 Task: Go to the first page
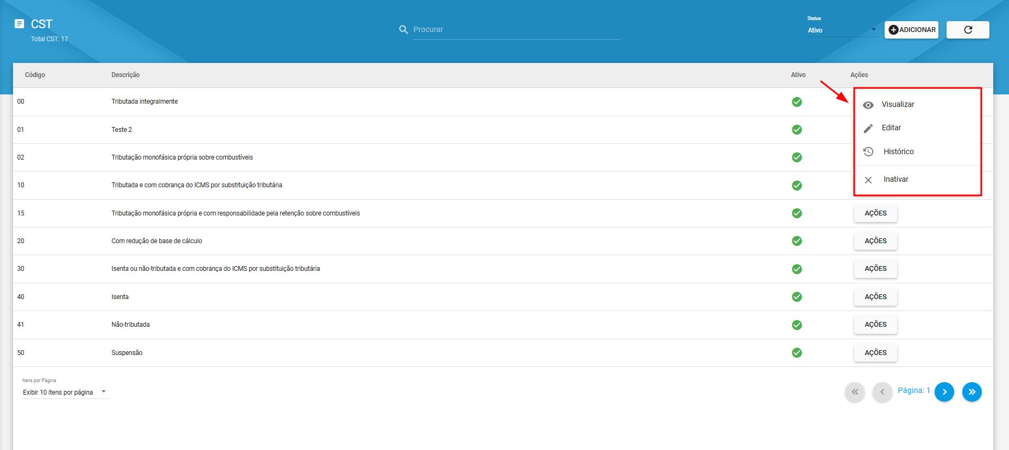pyautogui.click(x=855, y=392)
